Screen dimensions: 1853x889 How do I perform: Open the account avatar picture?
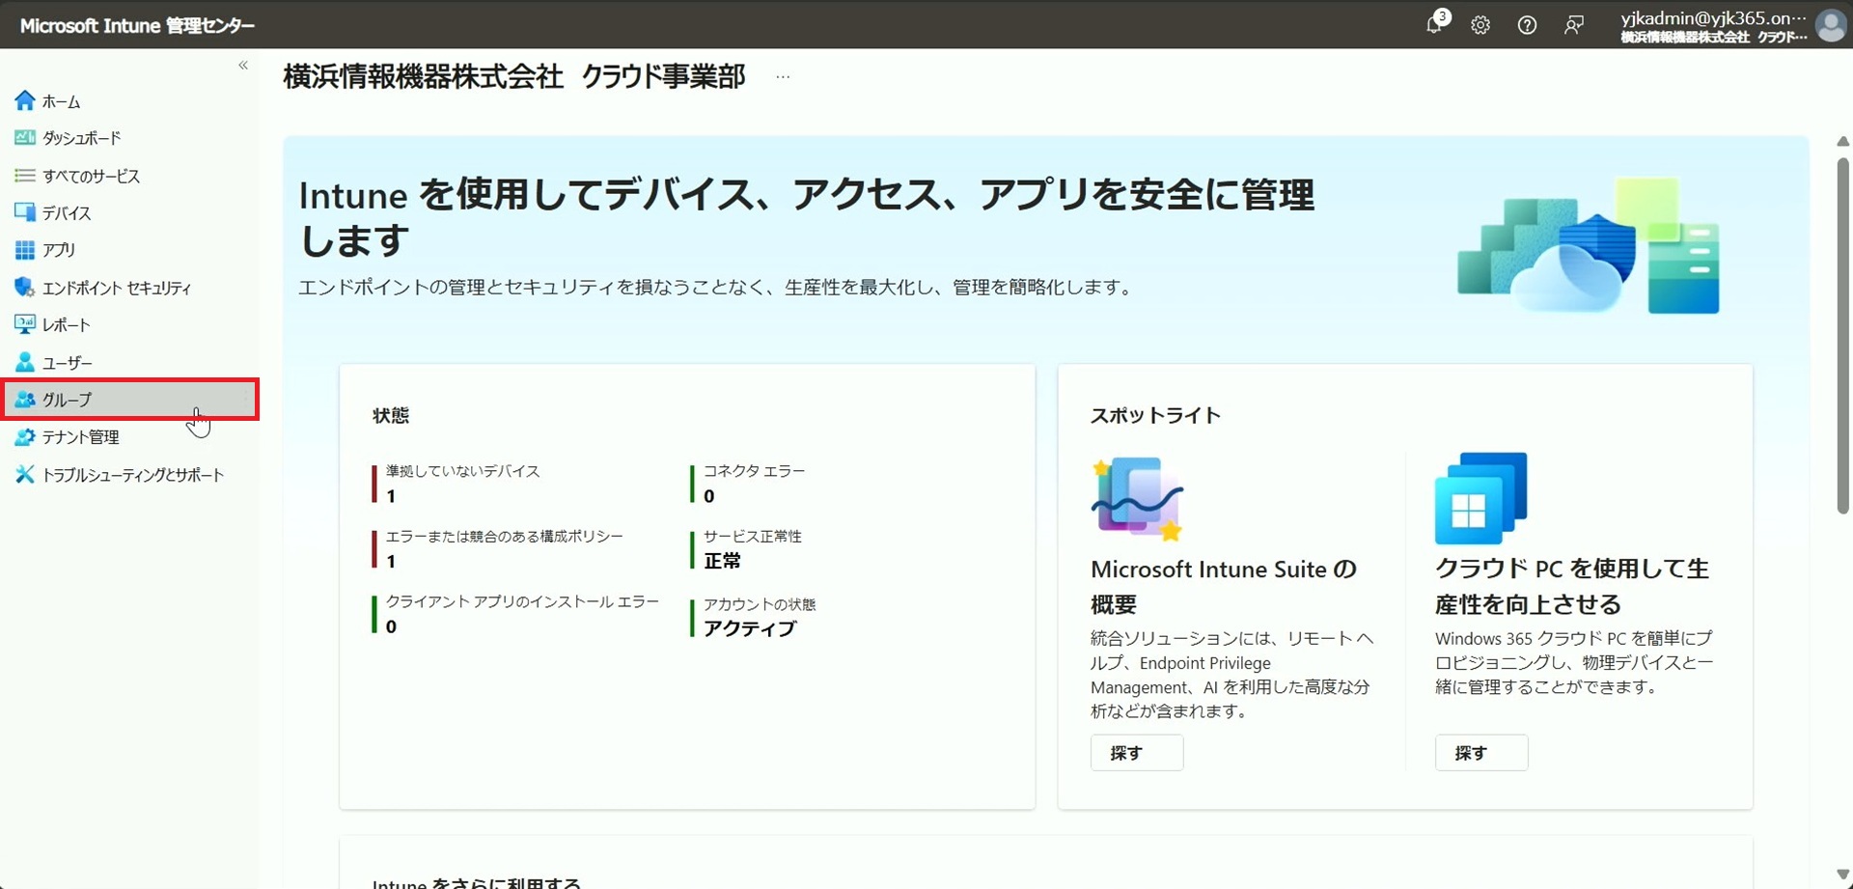point(1831,25)
